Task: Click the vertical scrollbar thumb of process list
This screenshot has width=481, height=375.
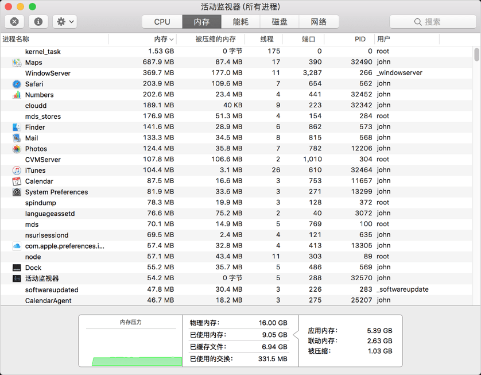Action: (x=476, y=55)
